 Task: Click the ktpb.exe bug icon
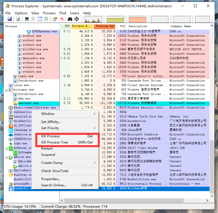coord(11,143)
